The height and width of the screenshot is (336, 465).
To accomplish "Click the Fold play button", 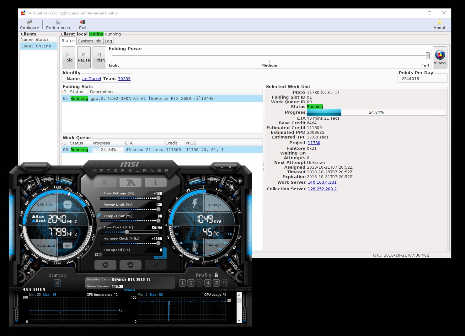I will tap(68, 57).
